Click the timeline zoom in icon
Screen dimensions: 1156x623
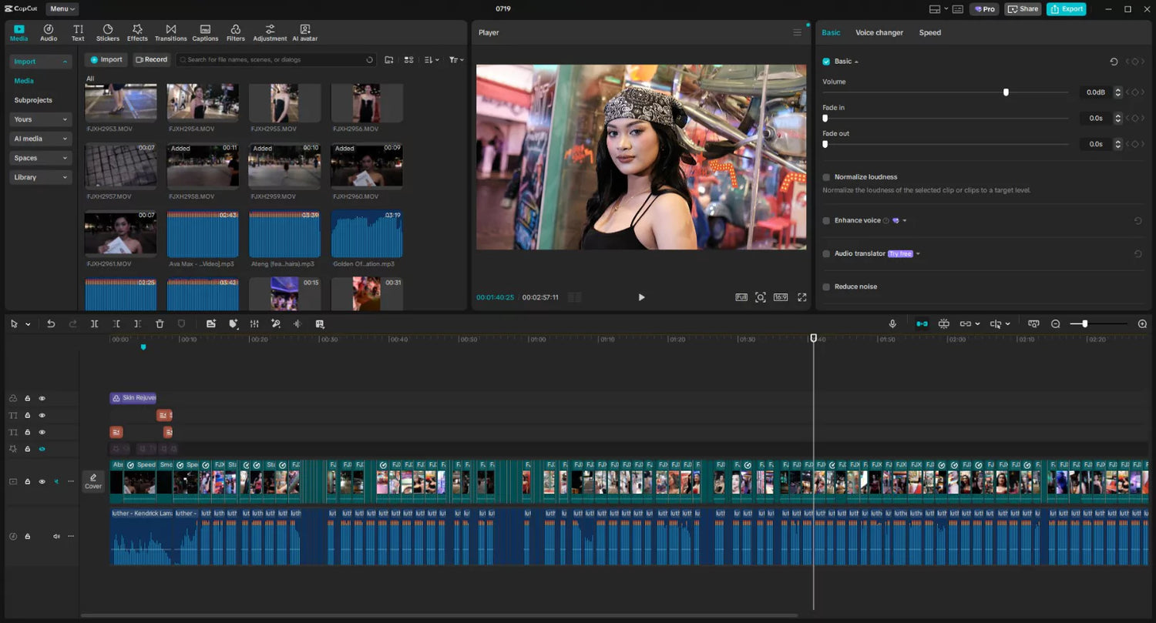click(1142, 324)
